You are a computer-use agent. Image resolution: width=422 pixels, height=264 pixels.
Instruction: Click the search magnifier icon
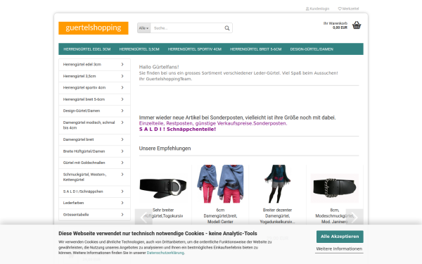[x=227, y=28]
